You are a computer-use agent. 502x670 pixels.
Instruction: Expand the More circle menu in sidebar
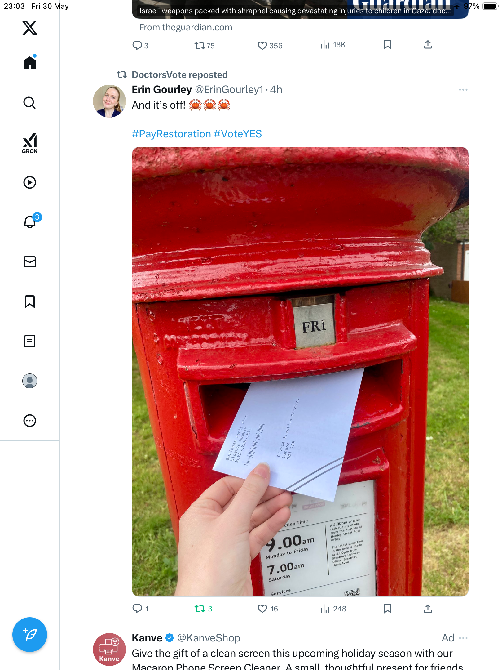pos(30,421)
